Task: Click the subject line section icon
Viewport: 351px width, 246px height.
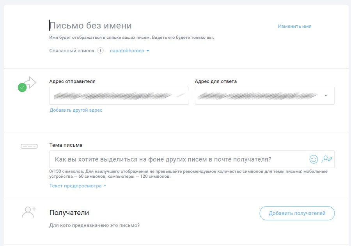Action: (x=29, y=146)
